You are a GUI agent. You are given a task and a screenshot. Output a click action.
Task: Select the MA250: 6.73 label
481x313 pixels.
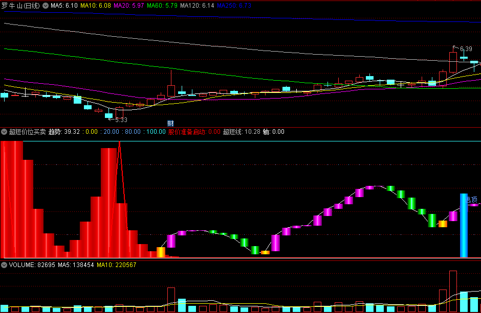tap(234, 6)
